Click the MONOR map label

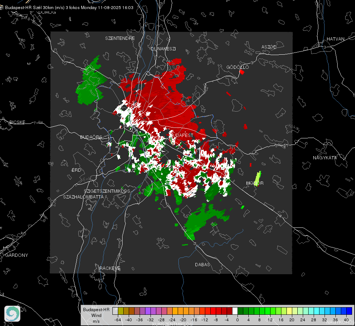(x=255, y=183)
